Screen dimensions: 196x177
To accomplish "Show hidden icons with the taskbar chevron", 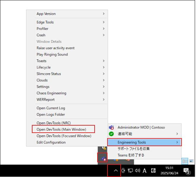I will pyautogui.click(x=116, y=171).
